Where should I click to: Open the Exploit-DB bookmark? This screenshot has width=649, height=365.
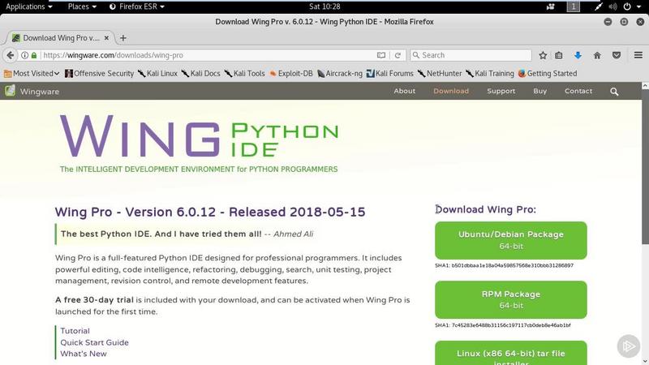click(x=291, y=74)
